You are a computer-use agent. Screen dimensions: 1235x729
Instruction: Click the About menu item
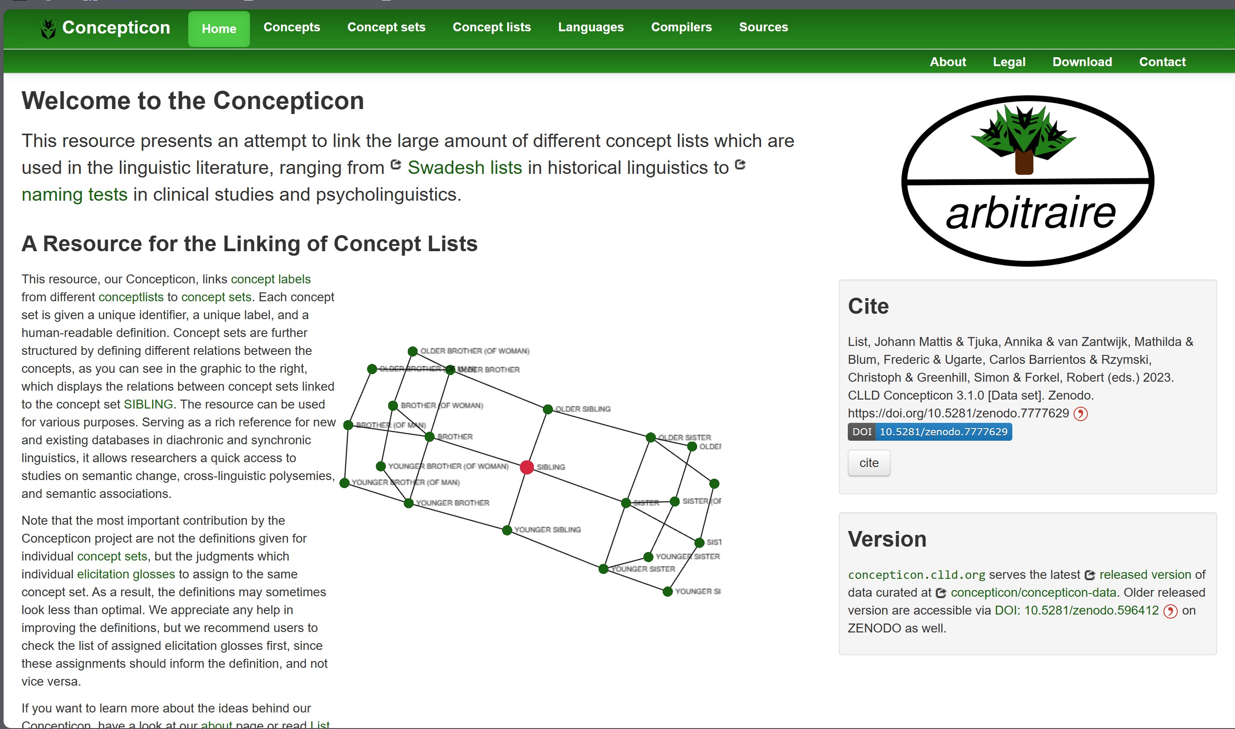click(x=948, y=62)
